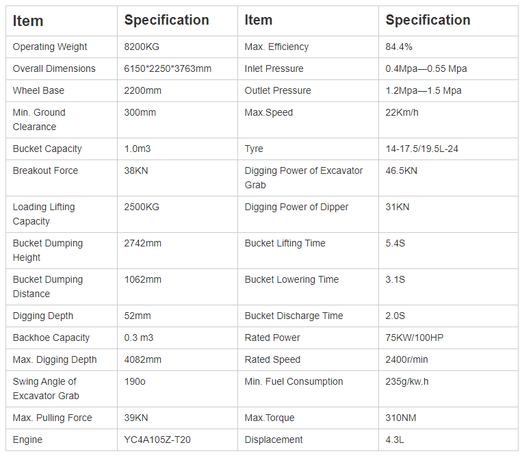Image resolution: width=522 pixels, height=458 pixels.
Task: Click the Wheel Base row label
Action: [x=38, y=90]
